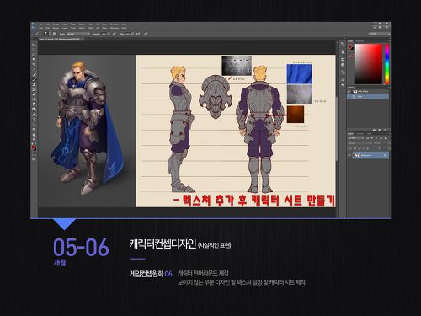The image size is (421, 316).
Task: Select the highlighted history state row
Action: [368, 96]
